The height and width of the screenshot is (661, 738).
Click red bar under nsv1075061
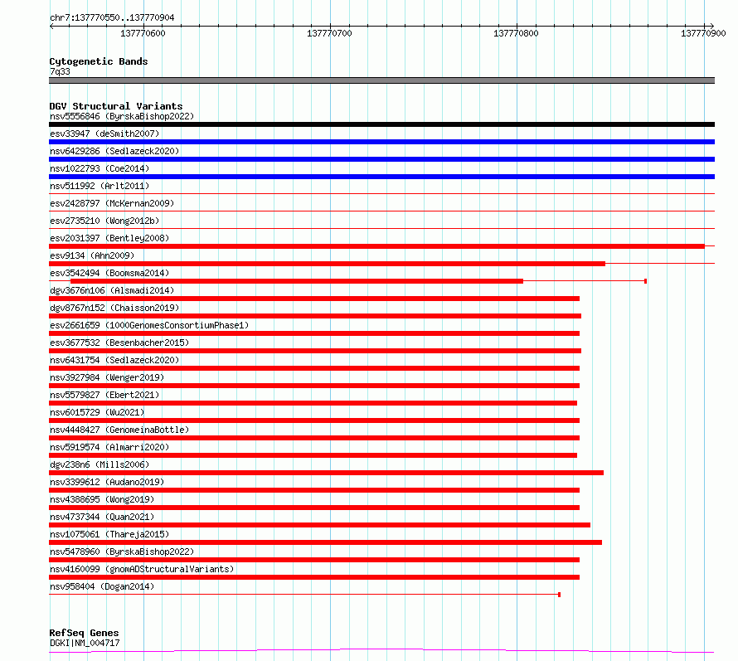[325, 542]
